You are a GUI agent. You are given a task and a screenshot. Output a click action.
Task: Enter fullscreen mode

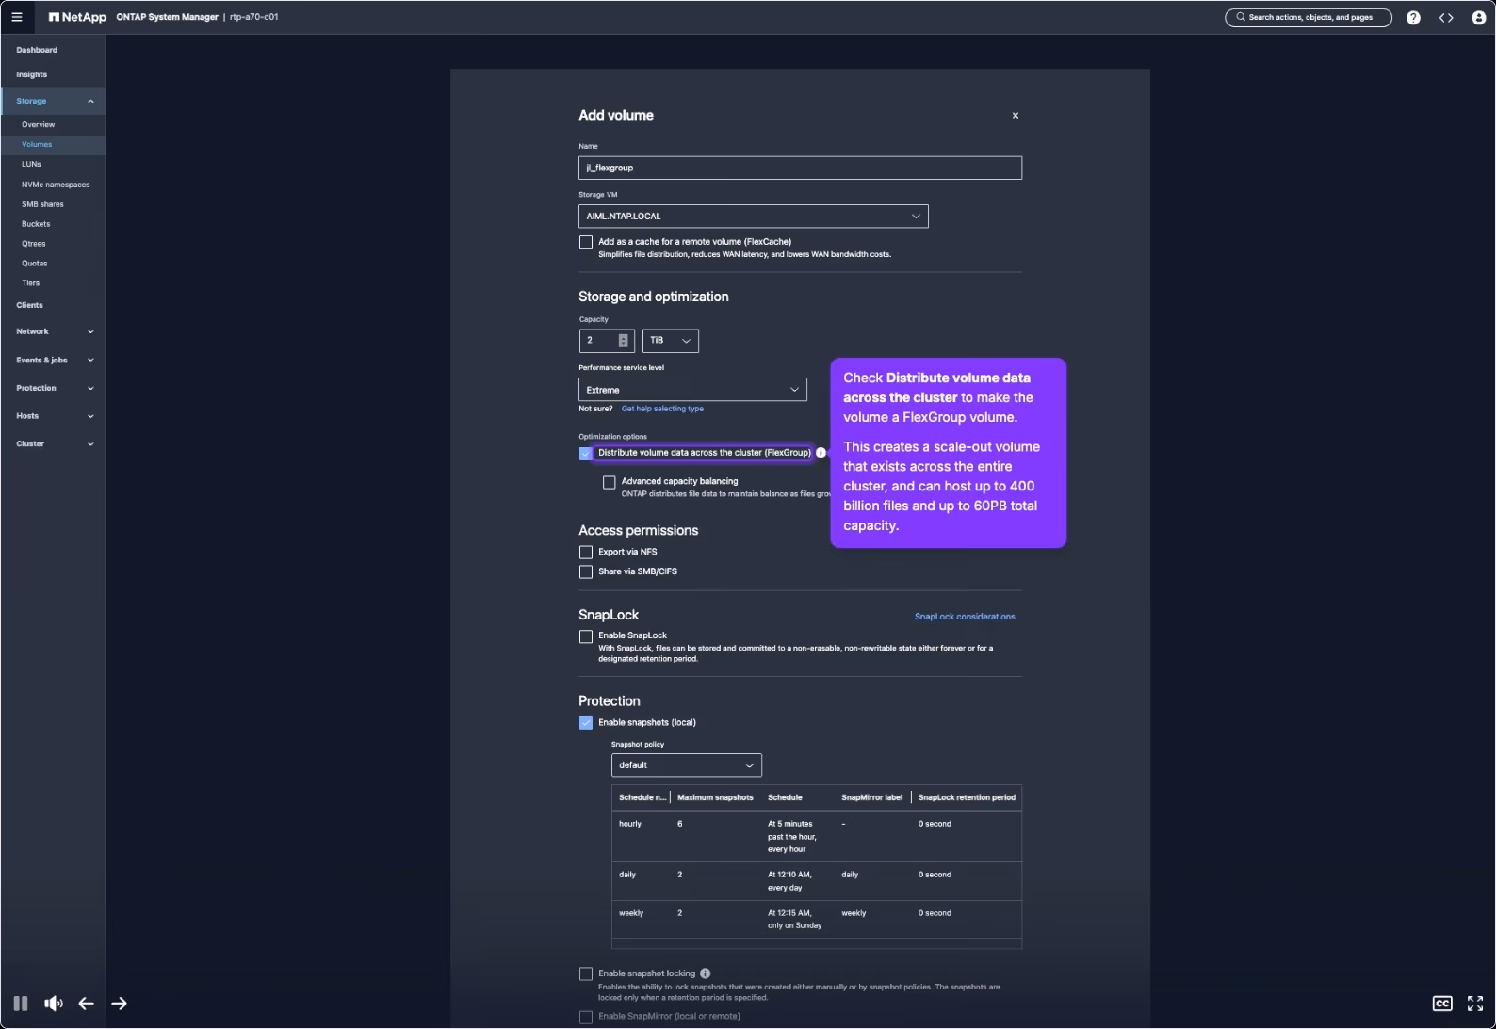click(1475, 1004)
